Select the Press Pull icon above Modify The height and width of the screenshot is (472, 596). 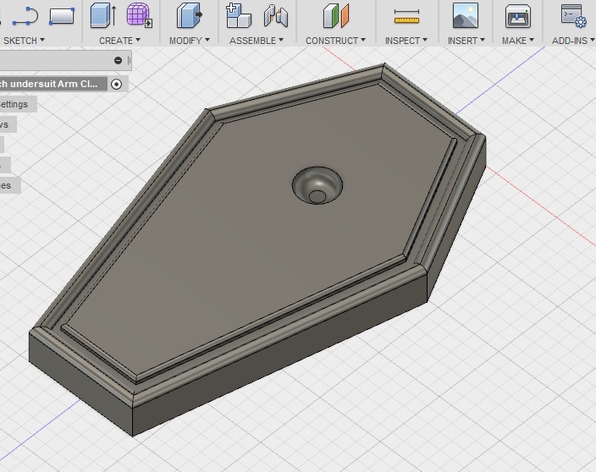(x=189, y=15)
